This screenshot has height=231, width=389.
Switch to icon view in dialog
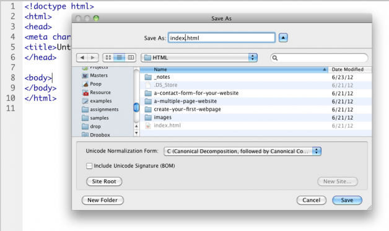pyautogui.click(x=108, y=58)
